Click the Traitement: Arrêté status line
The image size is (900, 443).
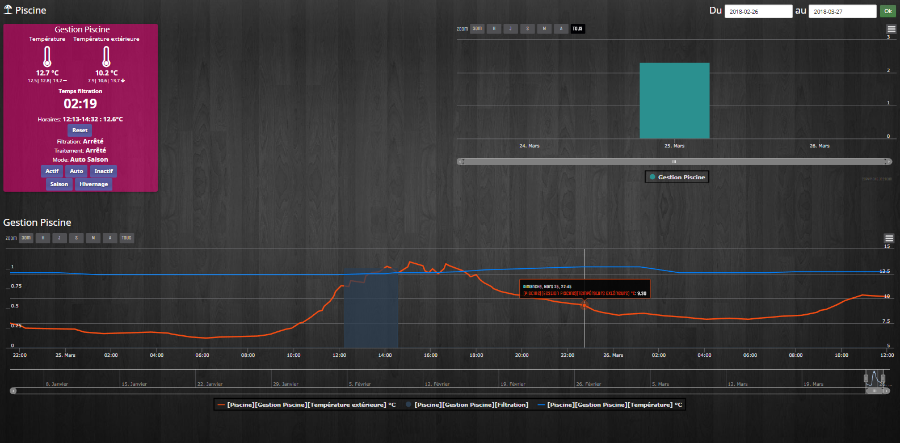(x=80, y=150)
